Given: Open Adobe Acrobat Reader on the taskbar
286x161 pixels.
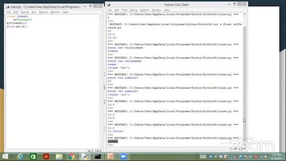Looking at the screenshot, I should [x=46, y=157].
